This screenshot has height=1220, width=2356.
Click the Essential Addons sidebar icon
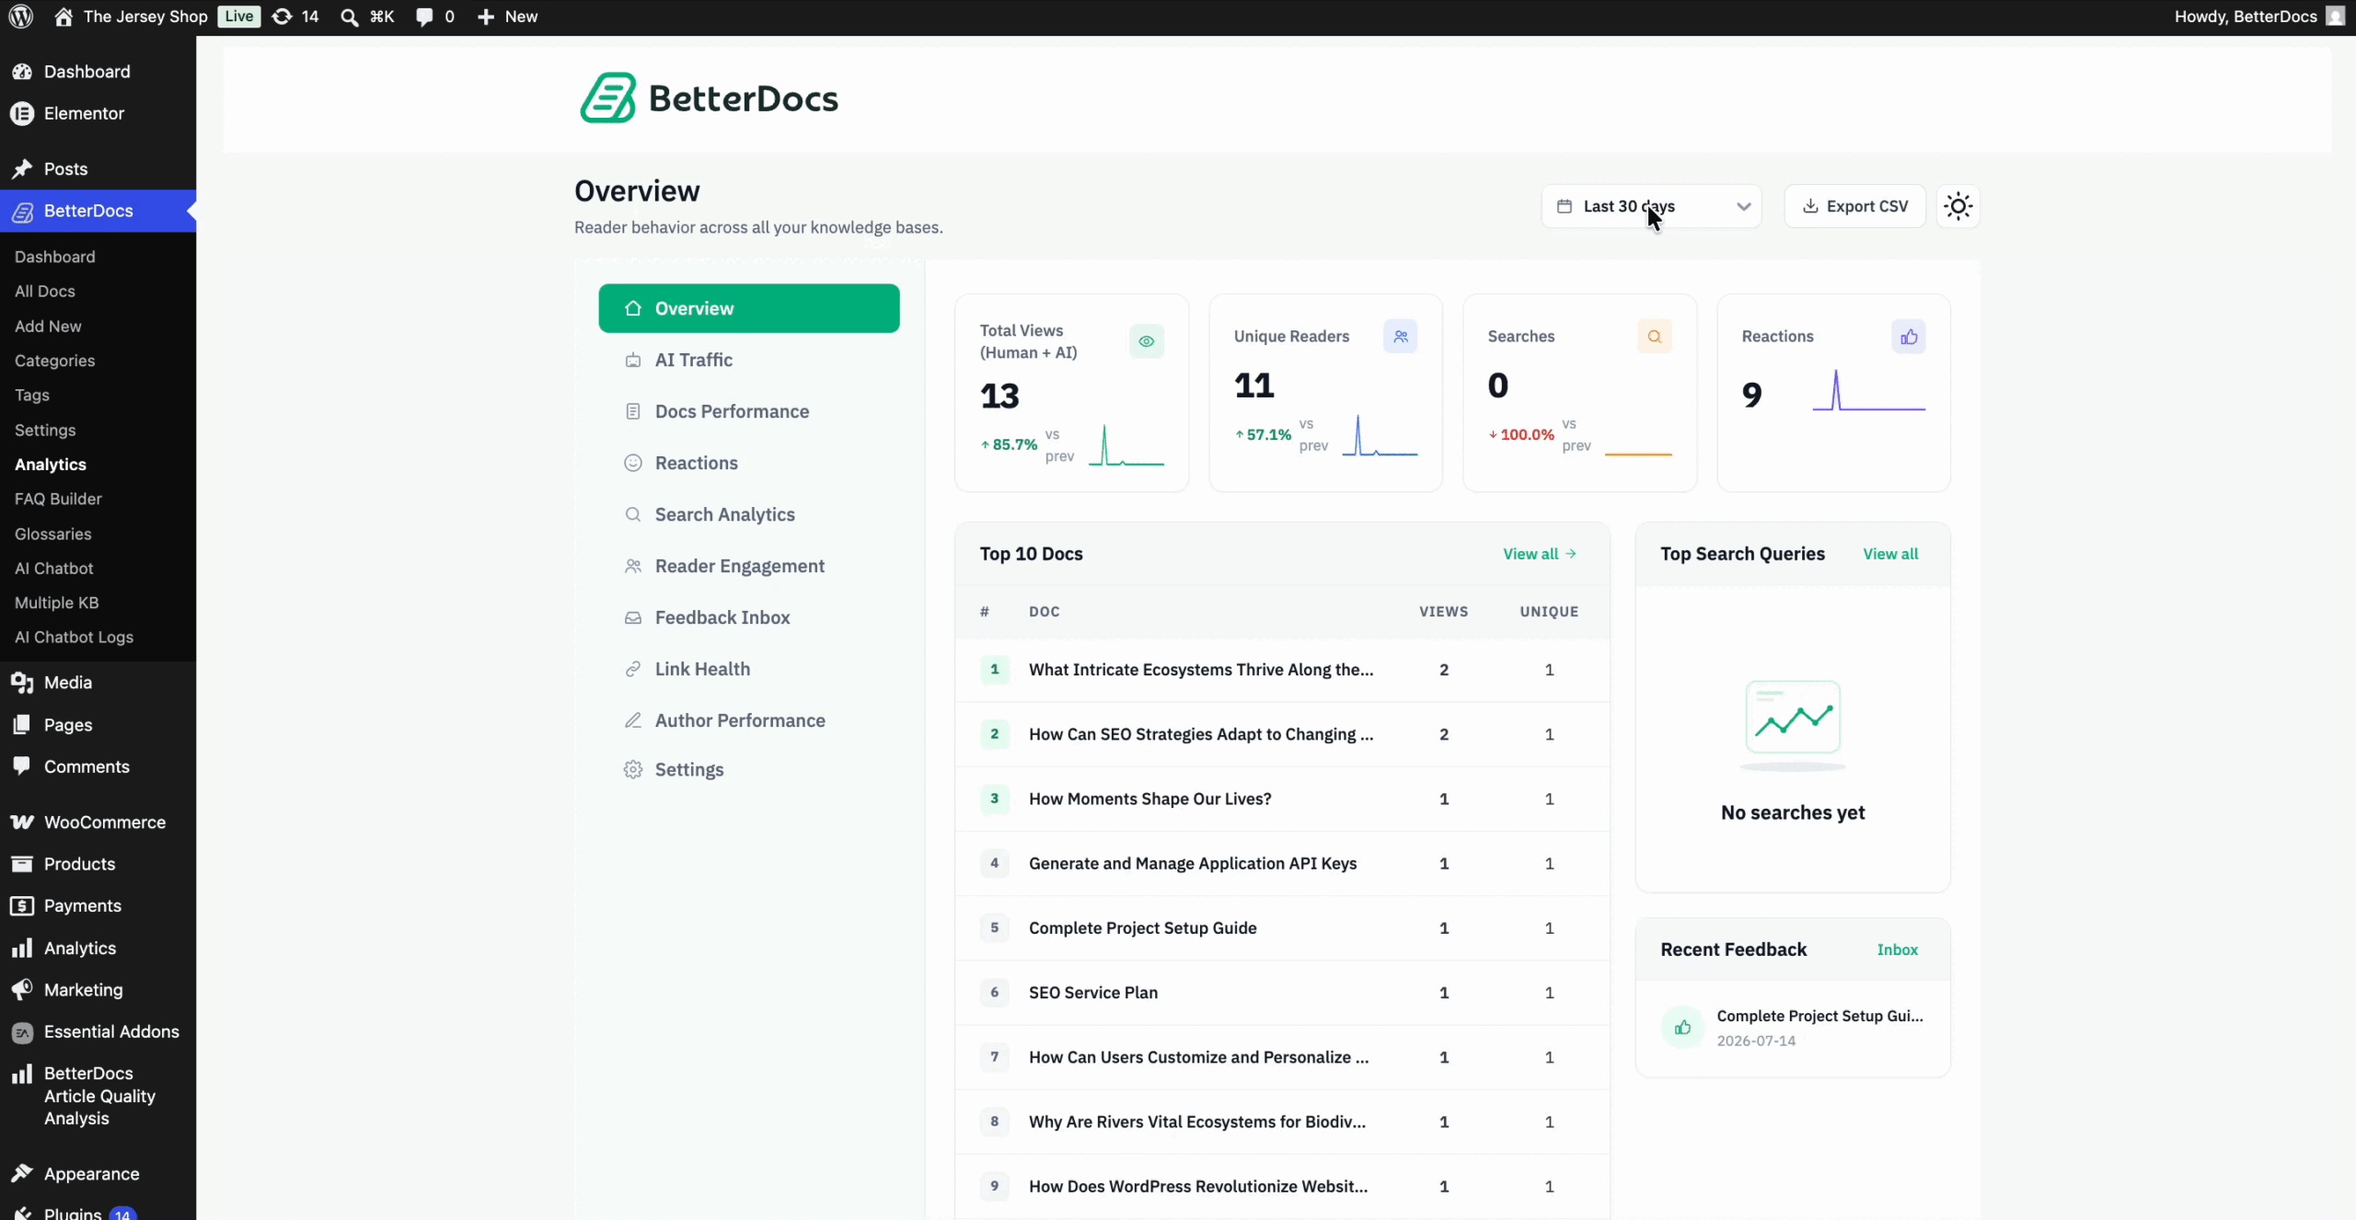(x=22, y=1032)
